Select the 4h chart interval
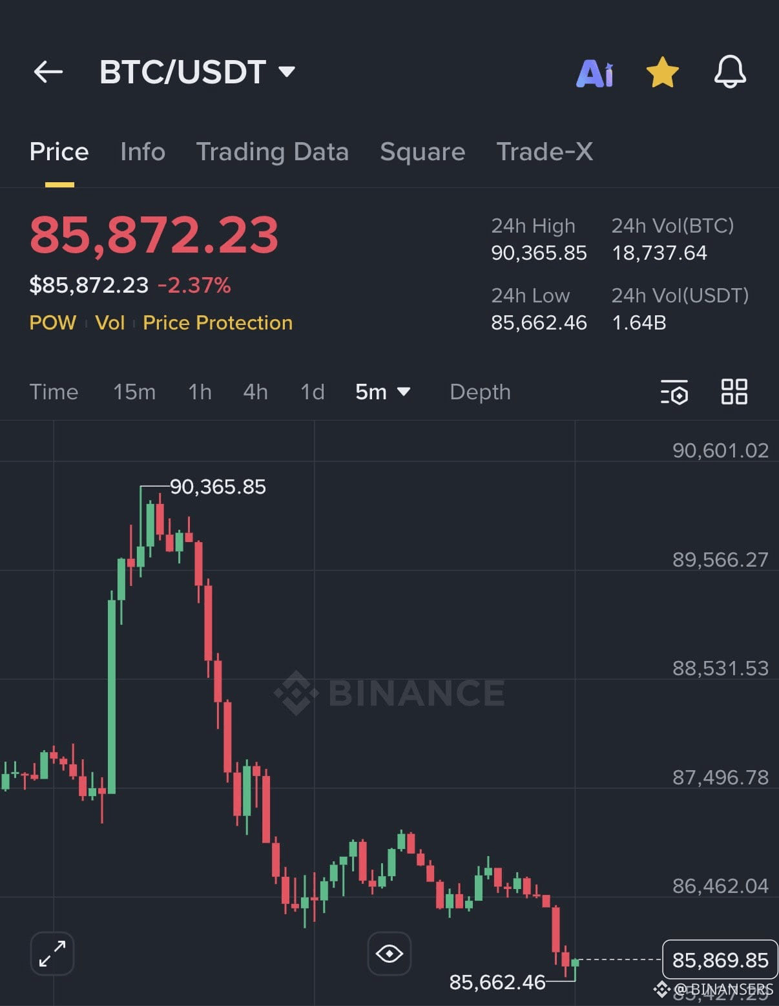The image size is (779, 1006). coord(255,392)
